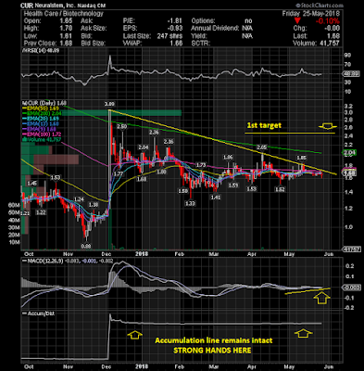This screenshot has width=364, height=371.
Task: Click the green 2.04 EMA tag on right axis
Action: pyautogui.click(x=351, y=152)
